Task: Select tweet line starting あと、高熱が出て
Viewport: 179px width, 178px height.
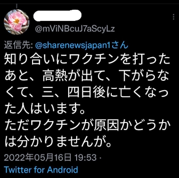Action: 87,76
